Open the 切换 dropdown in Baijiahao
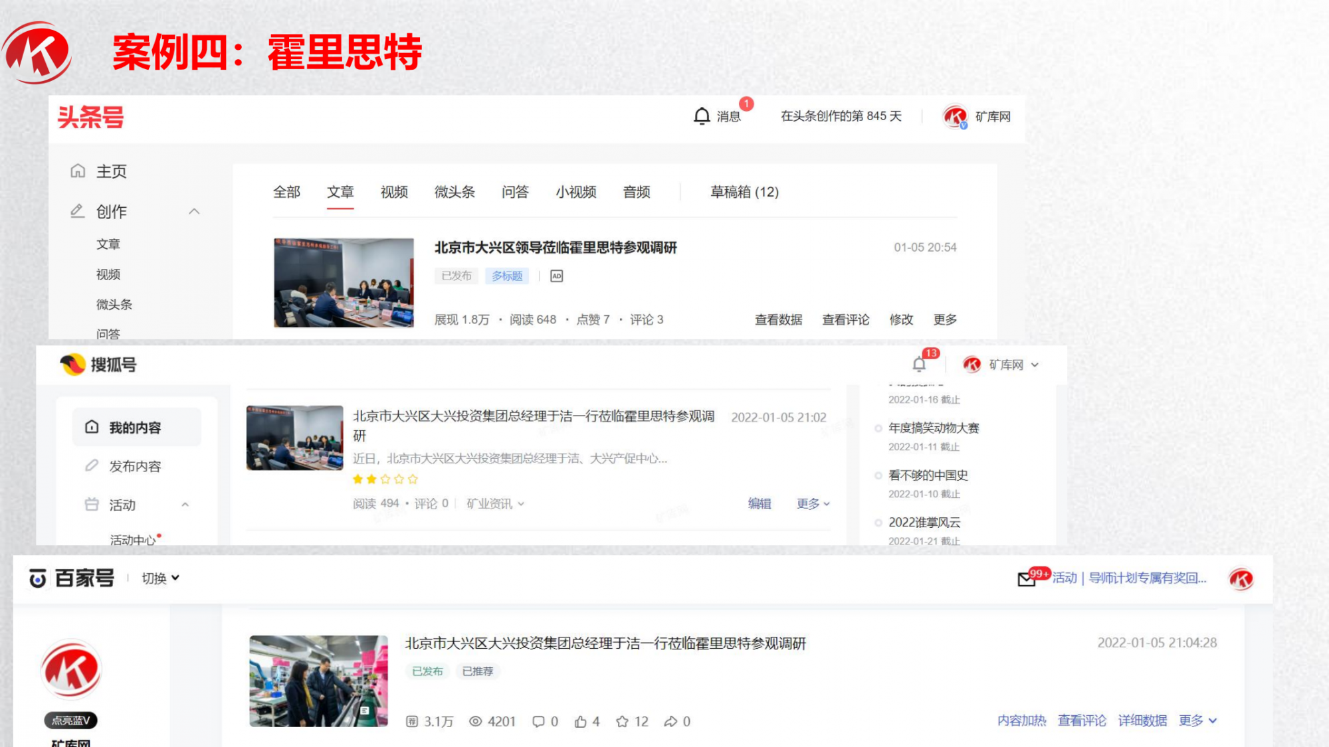 [x=160, y=578]
